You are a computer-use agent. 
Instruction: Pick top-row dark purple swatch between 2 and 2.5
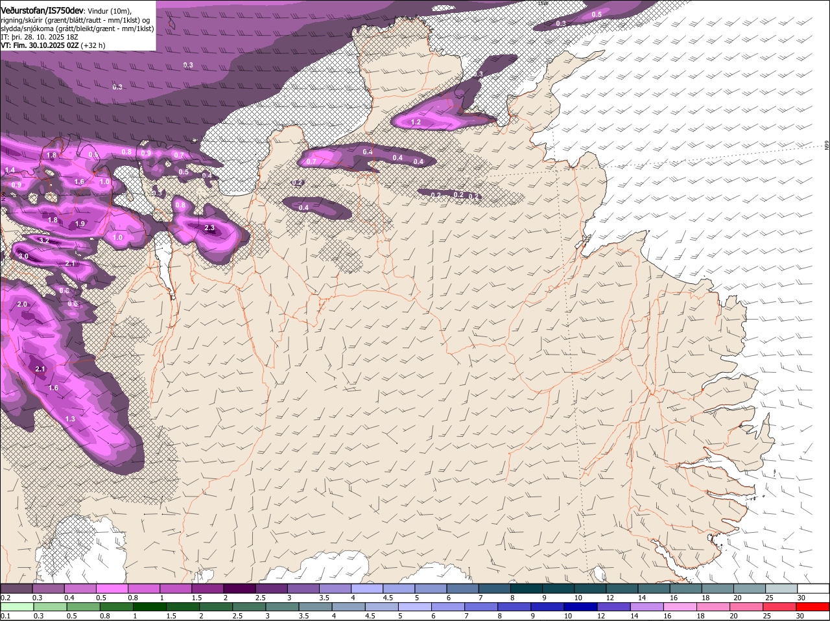pyautogui.click(x=239, y=588)
